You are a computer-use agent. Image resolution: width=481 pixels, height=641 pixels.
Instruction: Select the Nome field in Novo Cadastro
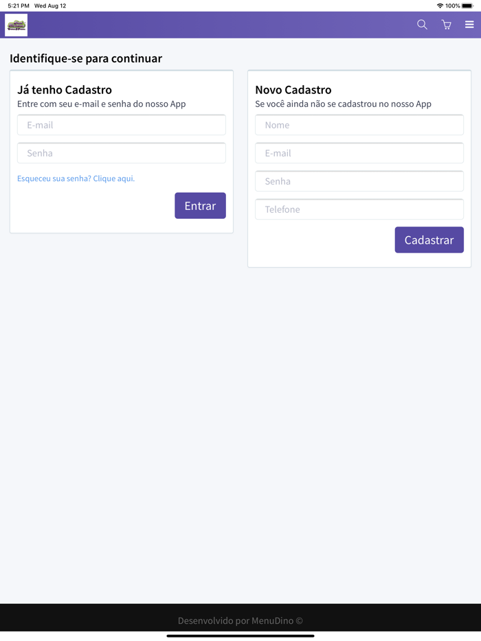[x=359, y=125]
